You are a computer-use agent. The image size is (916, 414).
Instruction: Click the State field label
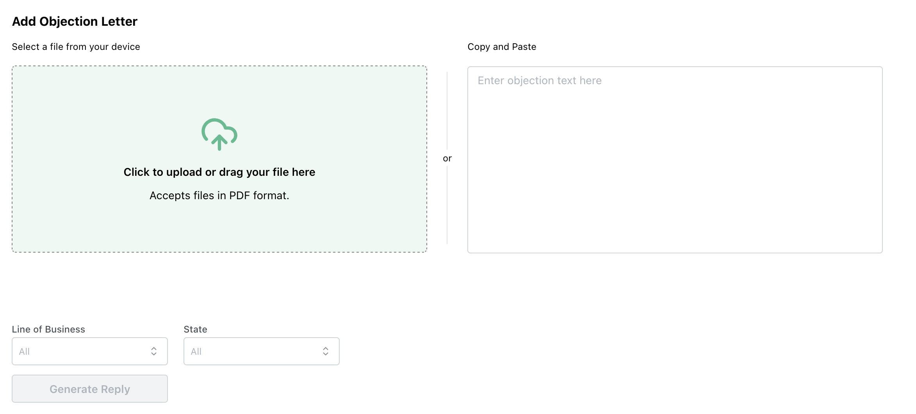click(195, 329)
